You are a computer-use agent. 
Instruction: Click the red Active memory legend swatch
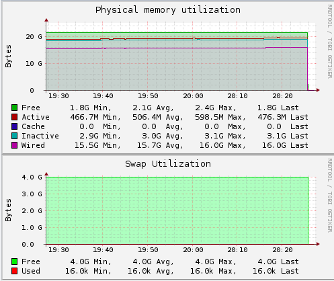pos(14,117)
